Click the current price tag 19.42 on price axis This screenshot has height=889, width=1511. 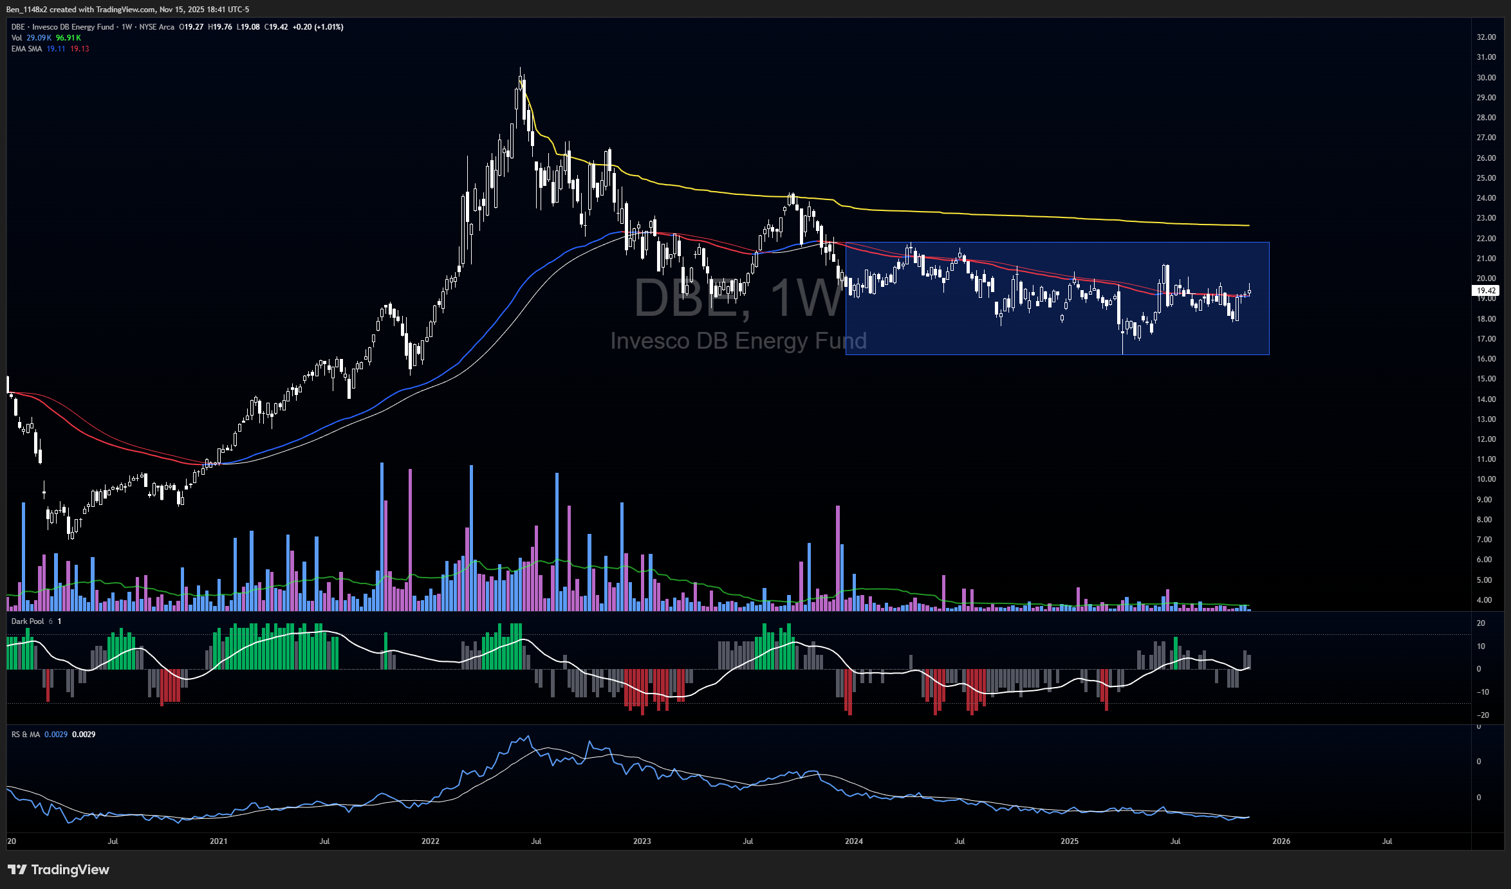(x=1486, y=291)
